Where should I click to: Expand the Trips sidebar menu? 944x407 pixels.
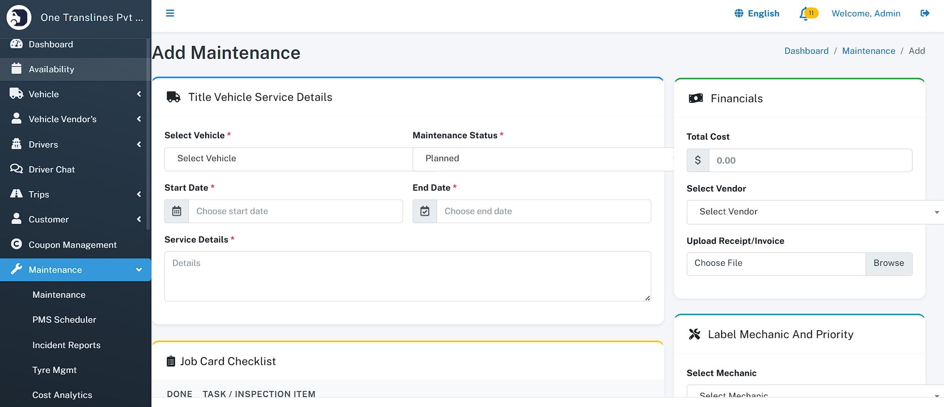[75, 195]
